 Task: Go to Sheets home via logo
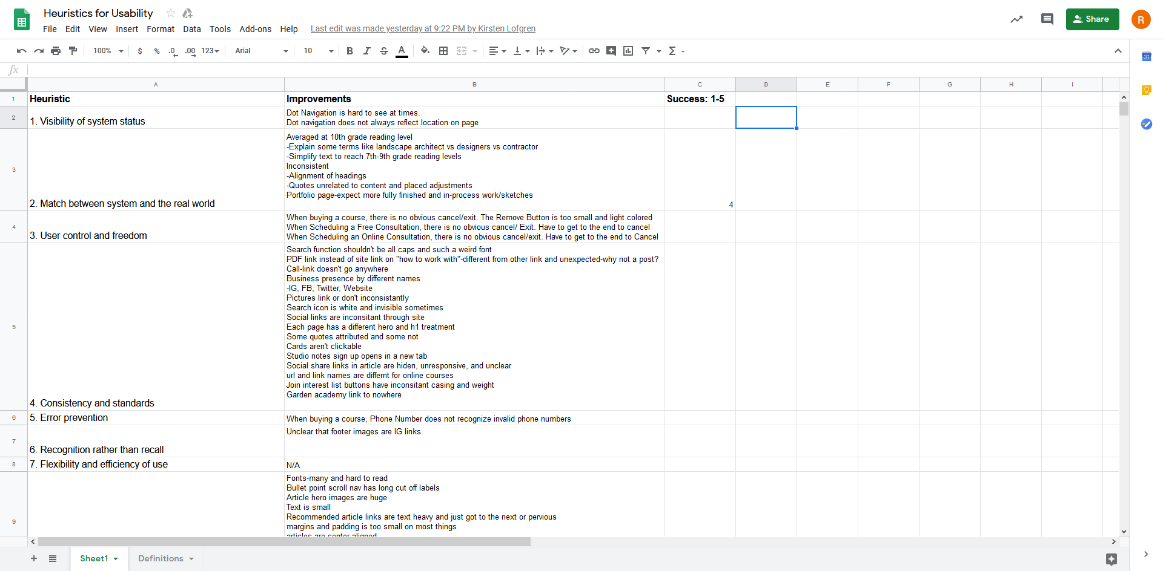tap(22, 20)
